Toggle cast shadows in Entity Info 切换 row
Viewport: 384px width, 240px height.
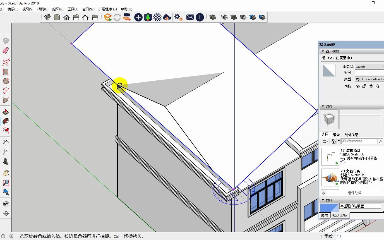tap(371, 86)
